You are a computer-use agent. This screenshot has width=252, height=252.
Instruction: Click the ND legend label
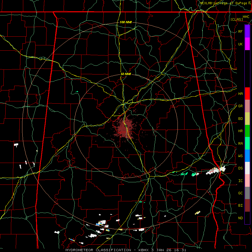pos(240,218)
